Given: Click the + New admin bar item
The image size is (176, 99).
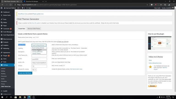Looking at the screenshot, I should 29,8.
